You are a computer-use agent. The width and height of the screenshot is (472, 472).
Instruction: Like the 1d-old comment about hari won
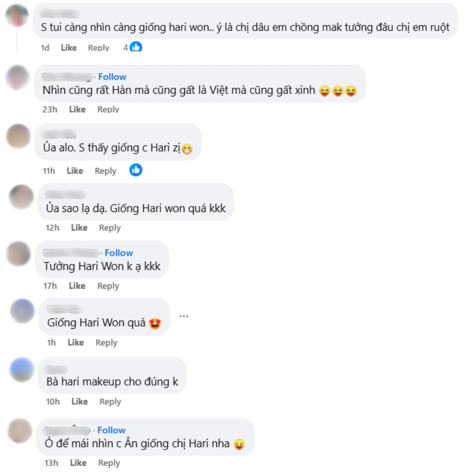69,48
